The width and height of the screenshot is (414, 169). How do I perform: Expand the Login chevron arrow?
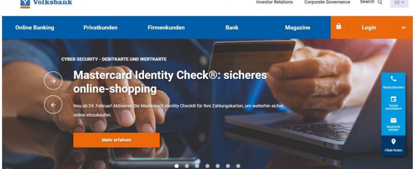[404, 28]
